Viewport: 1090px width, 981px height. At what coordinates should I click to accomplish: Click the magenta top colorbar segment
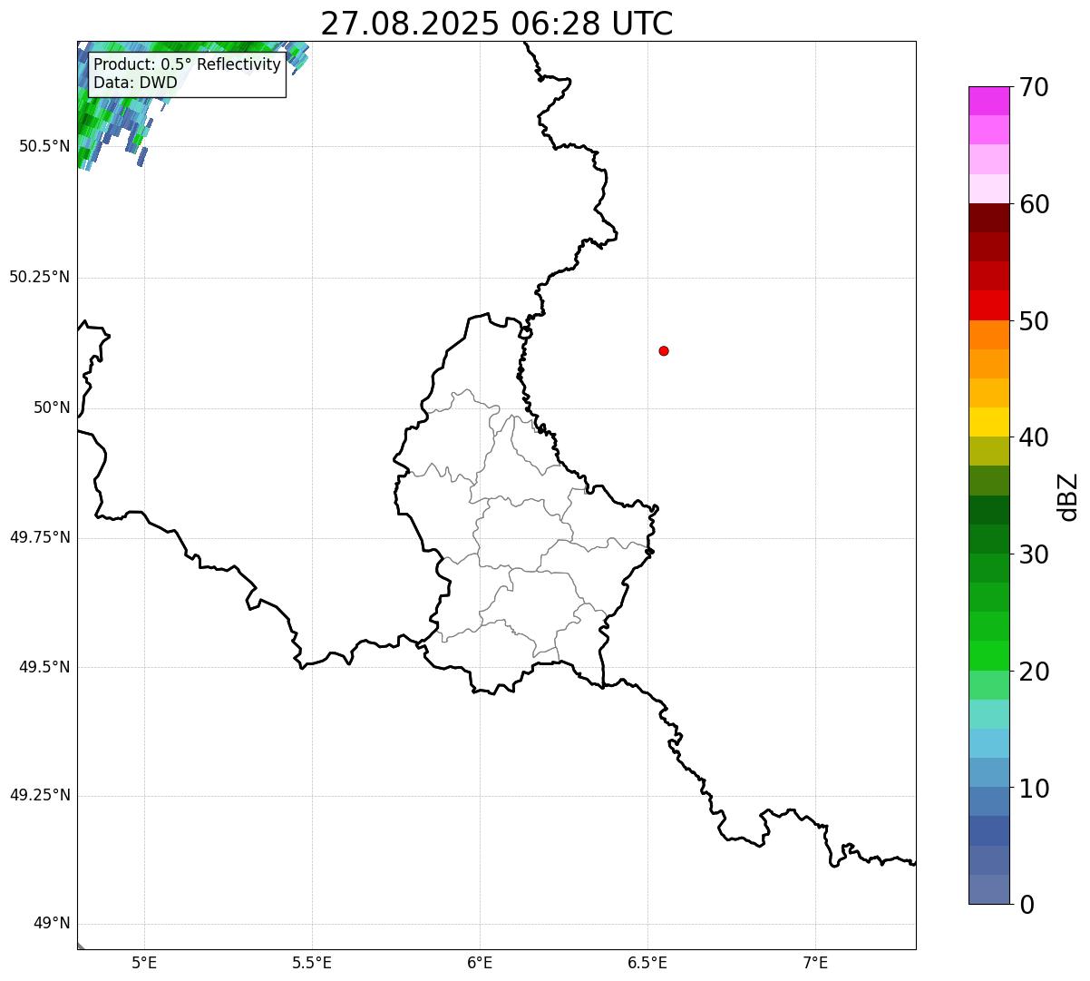988,101
